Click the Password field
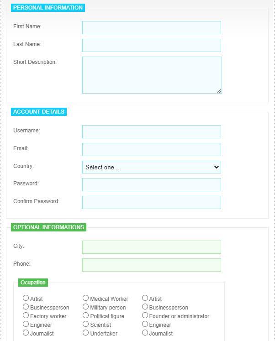 click(x=151, y=184)
